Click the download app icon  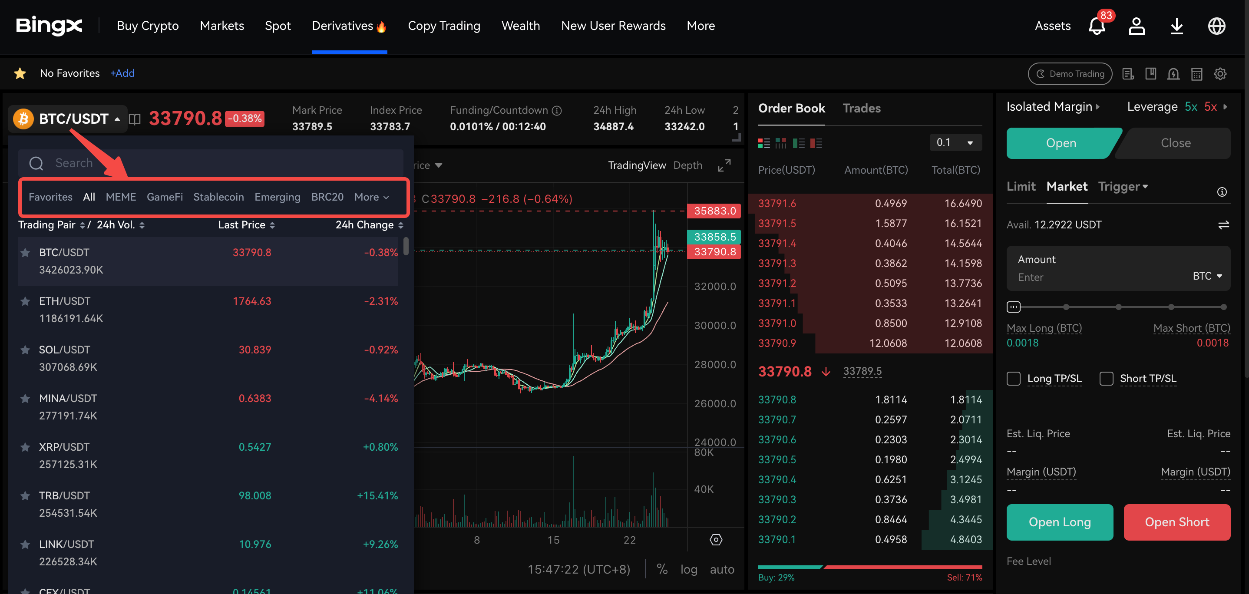point(1177,26)
